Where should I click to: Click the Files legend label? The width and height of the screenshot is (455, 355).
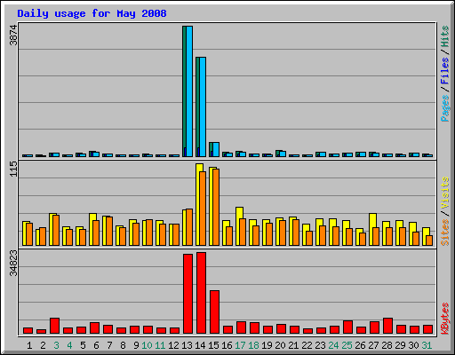coord(445,71)
